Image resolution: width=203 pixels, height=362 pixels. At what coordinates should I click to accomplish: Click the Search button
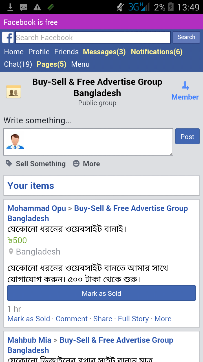[x=186, y=37]
